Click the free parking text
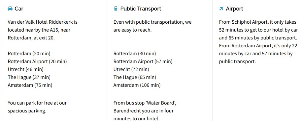The width and height of the screenshot is (301, 121). coord(37,107)
